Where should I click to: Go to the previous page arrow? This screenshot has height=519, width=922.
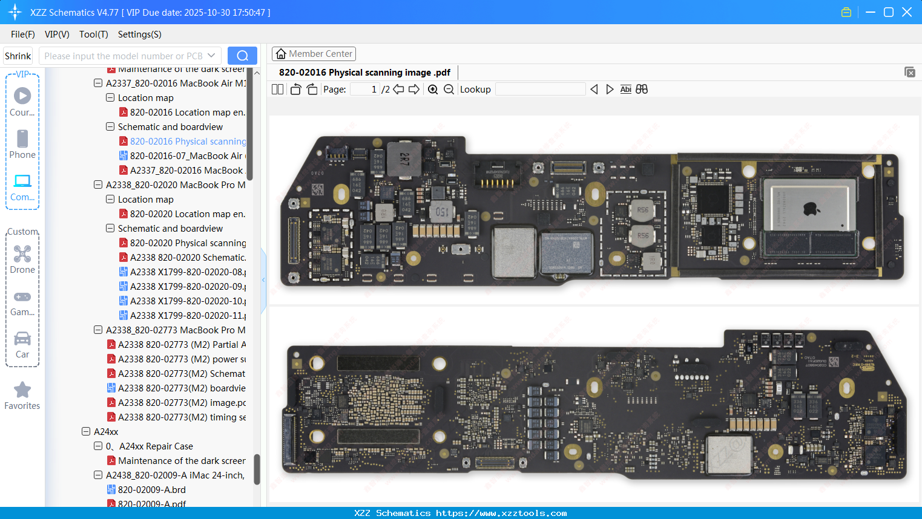point(398,90)
